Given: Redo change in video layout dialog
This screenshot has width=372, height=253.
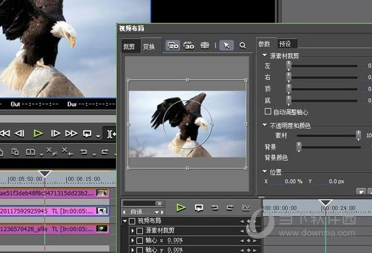Looking at the screenshot, I should pos(230,208).
